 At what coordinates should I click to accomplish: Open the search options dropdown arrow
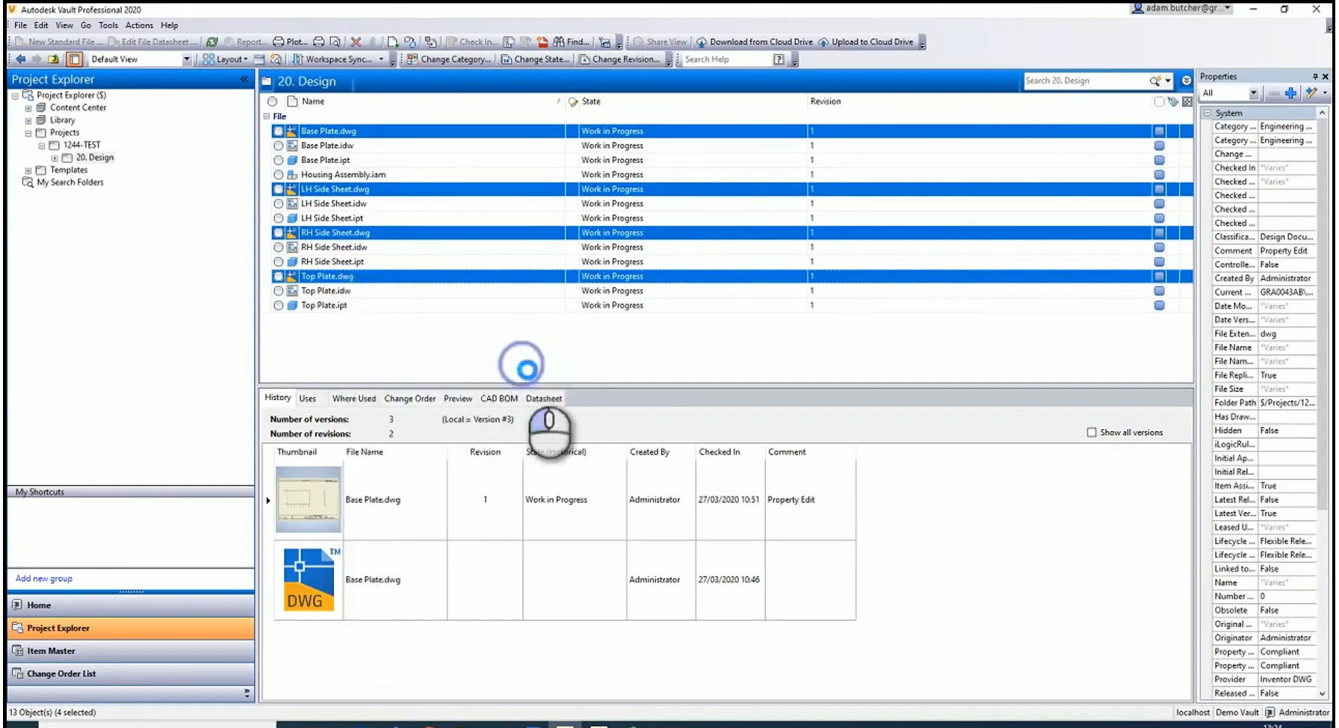1168,81
